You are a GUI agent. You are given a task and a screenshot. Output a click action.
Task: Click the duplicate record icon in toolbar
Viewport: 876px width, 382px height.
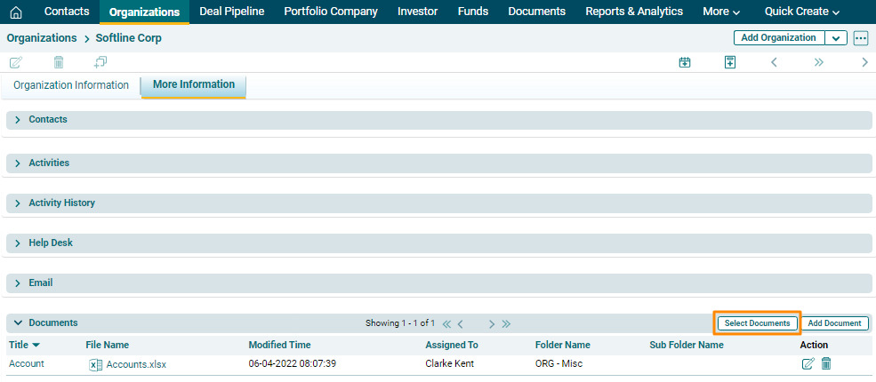[x=100, y=62]
